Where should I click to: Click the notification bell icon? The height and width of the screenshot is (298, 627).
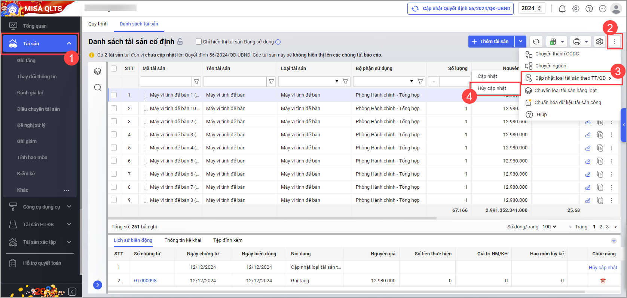562,9
